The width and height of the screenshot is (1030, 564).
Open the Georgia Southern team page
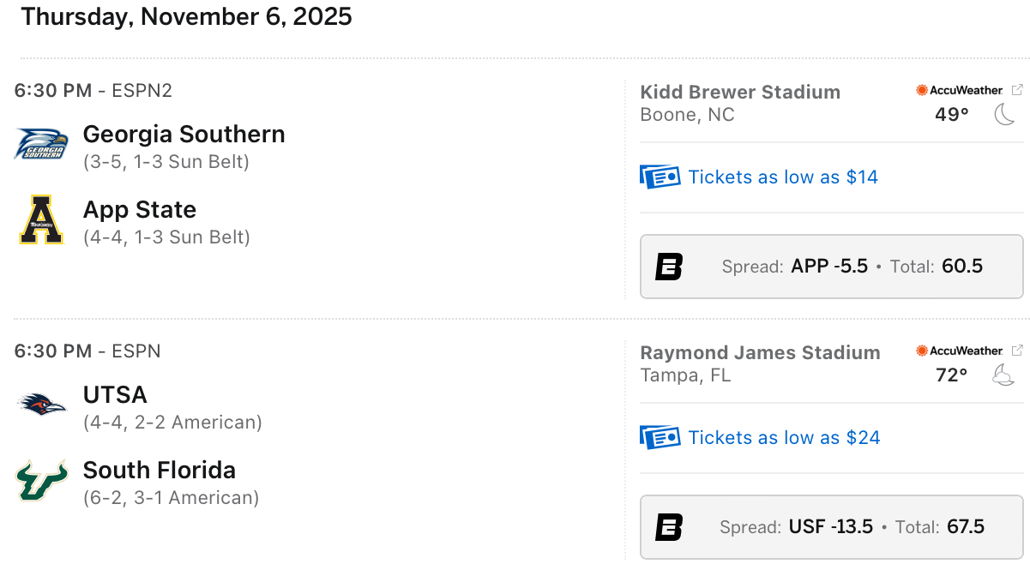click(184, 135)
